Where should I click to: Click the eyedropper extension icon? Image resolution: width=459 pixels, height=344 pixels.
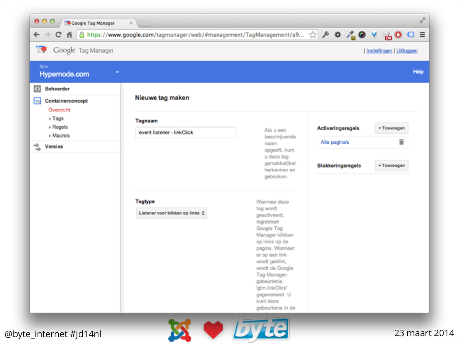click(x=350, y=35)
